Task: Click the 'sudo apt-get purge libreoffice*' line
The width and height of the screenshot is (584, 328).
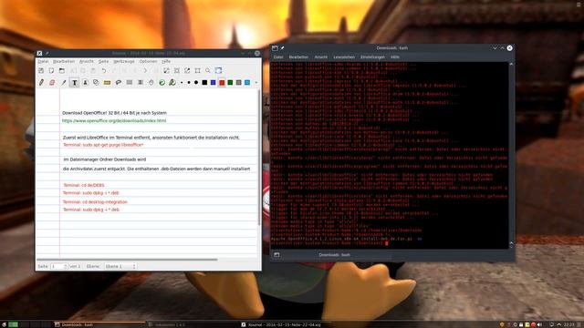Action: coord(103,145)
